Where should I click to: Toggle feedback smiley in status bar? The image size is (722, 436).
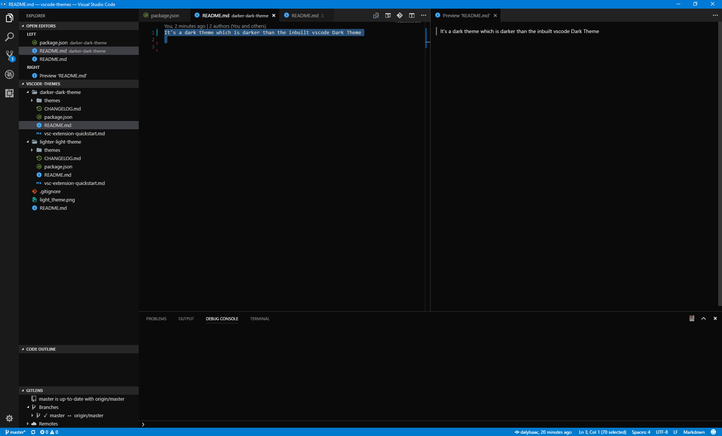713,432
